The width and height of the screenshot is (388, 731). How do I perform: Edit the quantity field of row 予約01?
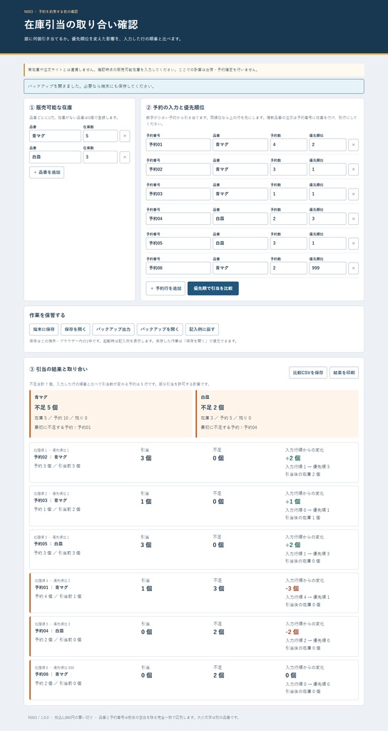point(288,144)
